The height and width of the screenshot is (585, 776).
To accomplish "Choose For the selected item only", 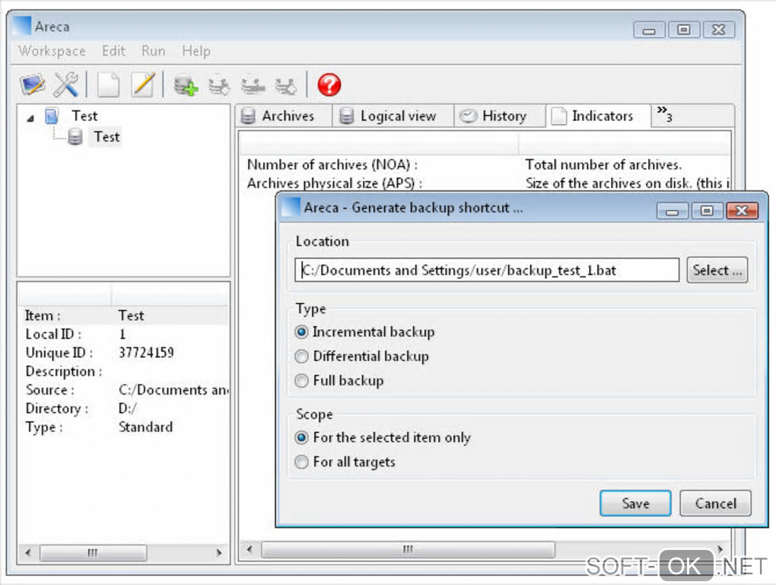I will point(301,437).
